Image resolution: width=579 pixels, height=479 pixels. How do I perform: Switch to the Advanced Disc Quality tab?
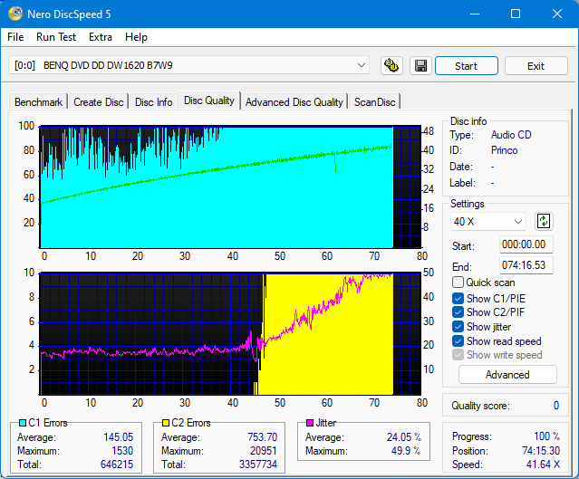tap(294, 102)
